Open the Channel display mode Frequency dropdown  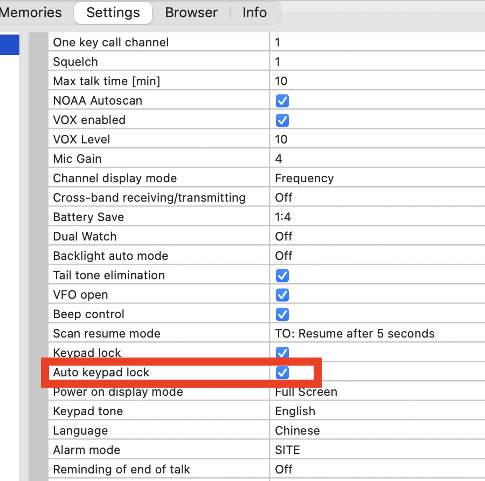(x=377, y=178)
